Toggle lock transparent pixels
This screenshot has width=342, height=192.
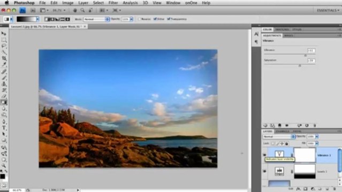tap(272, 143)
